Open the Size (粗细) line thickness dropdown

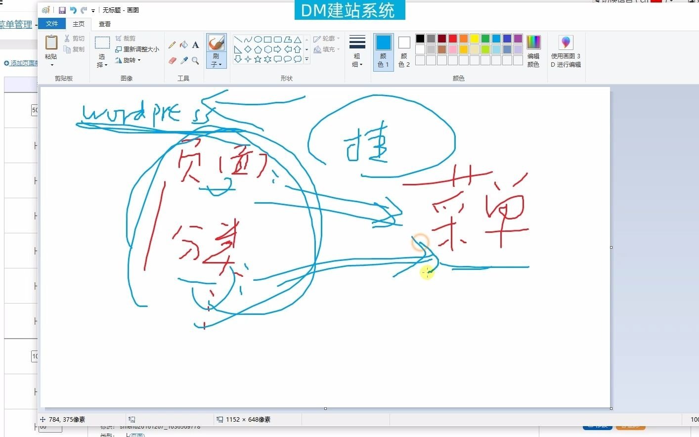(x=357, y=51)
